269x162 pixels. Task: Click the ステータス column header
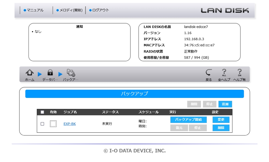(x=110, y=112)
